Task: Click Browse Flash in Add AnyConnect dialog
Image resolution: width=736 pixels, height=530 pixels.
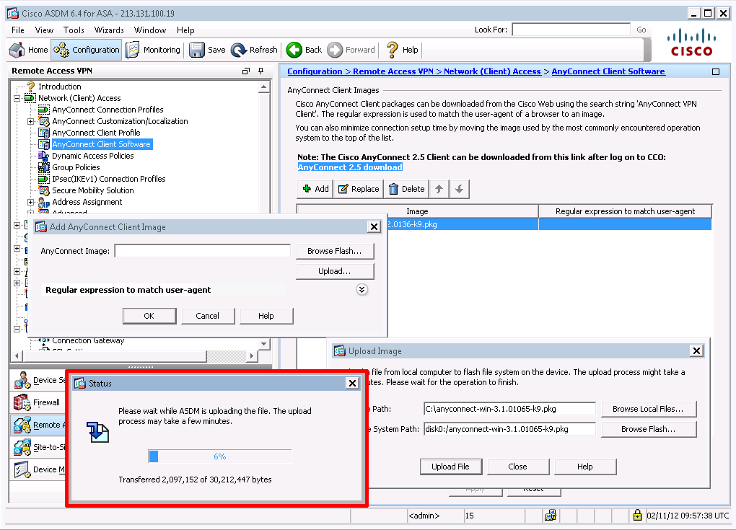Action: (x=335, y=251)
